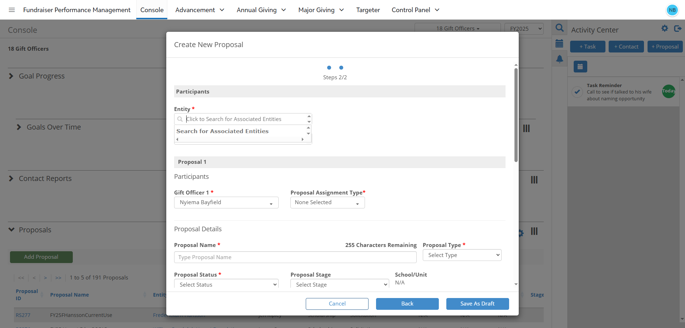Click the + Contact button
685x328 pixels.
[x=626, y=47]
